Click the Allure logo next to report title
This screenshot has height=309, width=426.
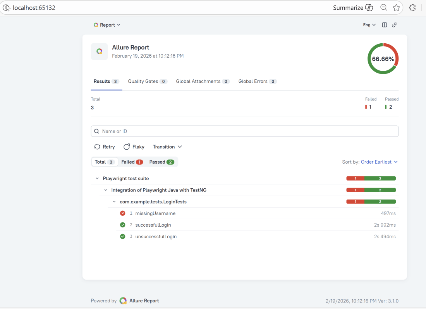pos(99,51)
